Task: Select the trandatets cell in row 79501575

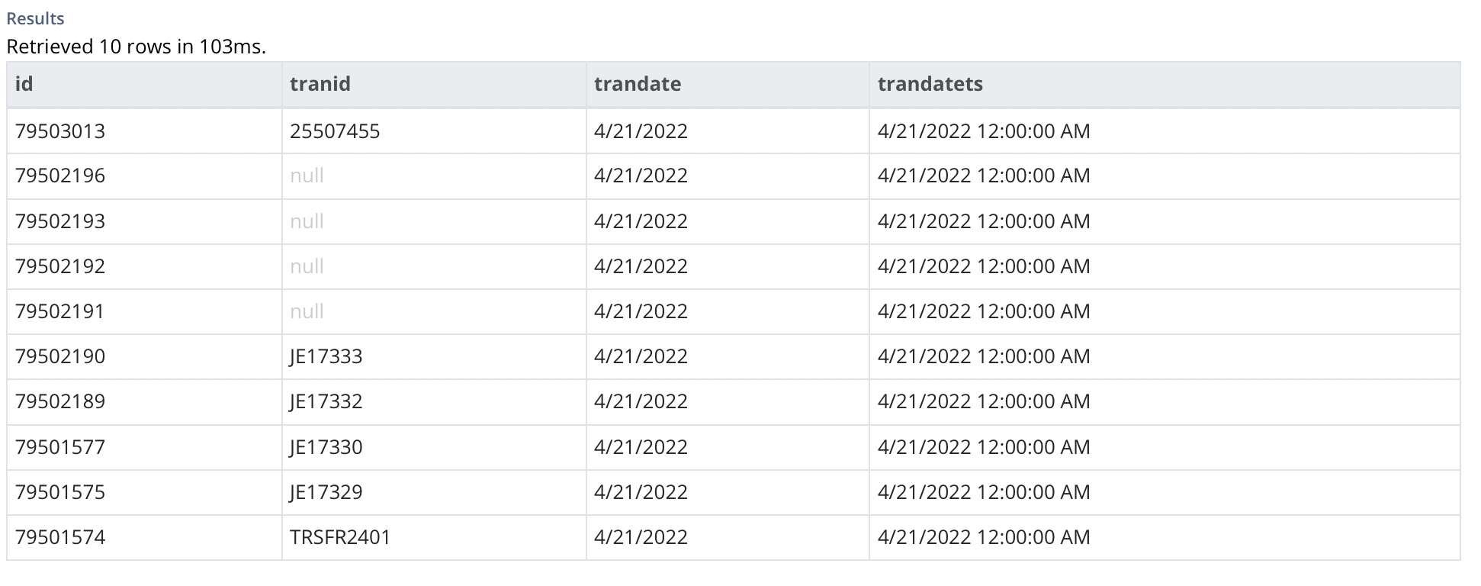Action: point(984,492)
